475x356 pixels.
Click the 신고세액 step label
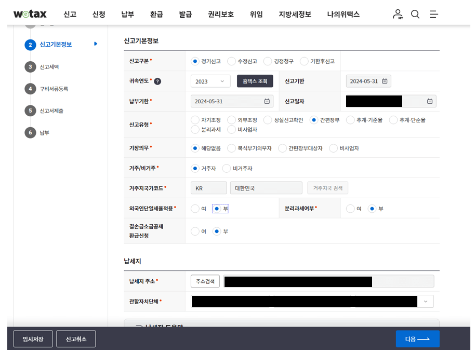pos(49,67)
